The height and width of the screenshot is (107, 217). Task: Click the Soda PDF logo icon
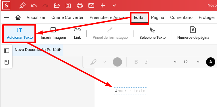(x=6, y=5)
